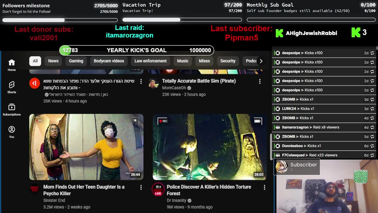Click the webcam overlay of streamer
This screenshot has width=378, height=213.
pos(326,186)
